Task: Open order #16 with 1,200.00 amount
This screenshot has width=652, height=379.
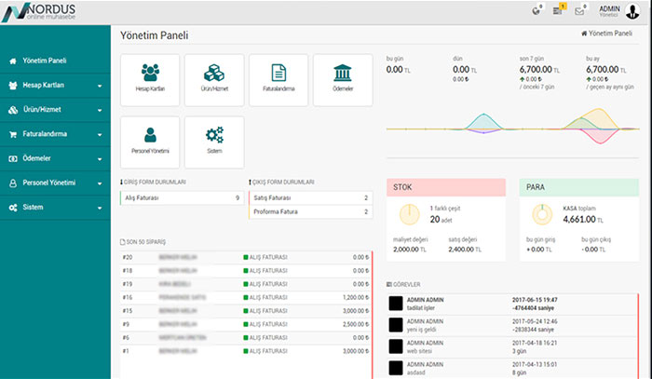Action: pyautogui.click(x=246, y=297)
